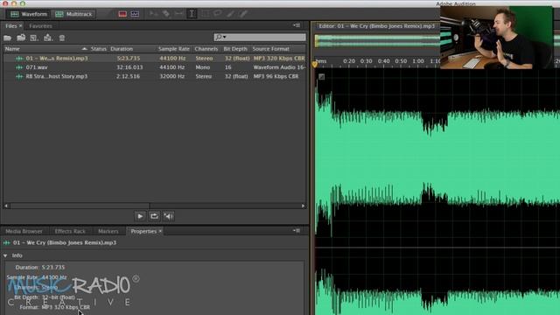
Task: Select the Time Selection tool
Action: [x=192, y=14]
